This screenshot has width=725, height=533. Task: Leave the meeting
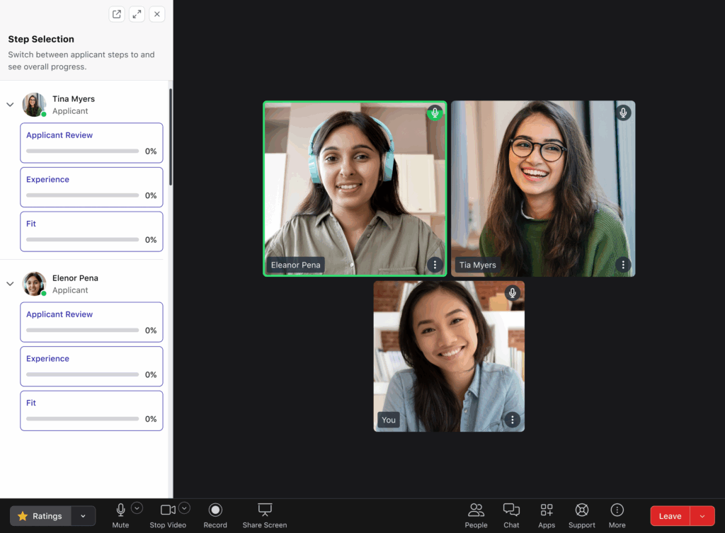[670, 516]
